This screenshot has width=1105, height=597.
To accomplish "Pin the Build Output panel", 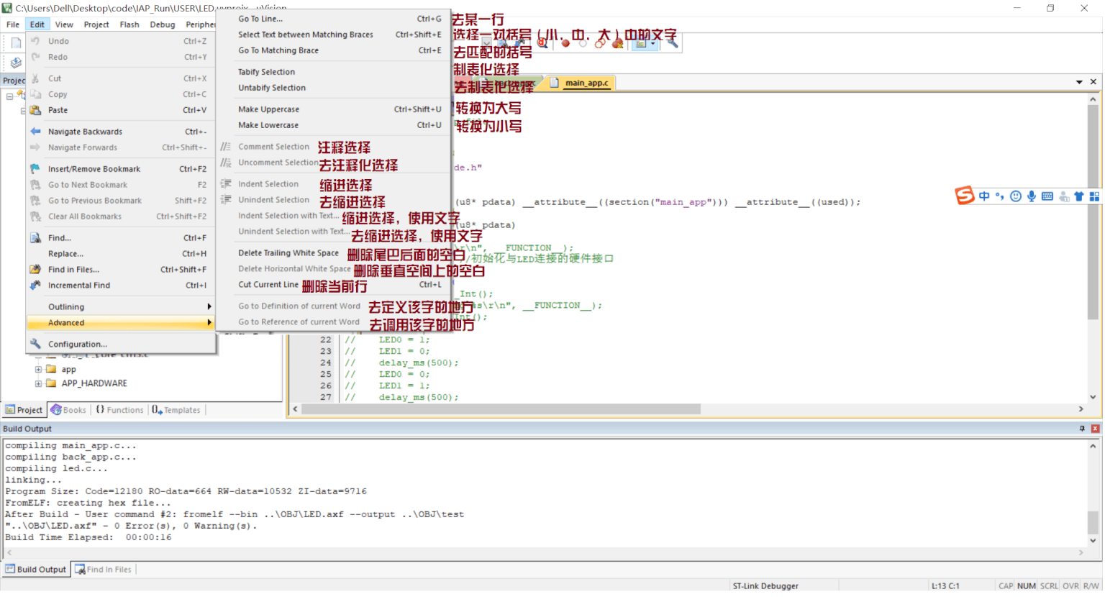I will click(x=1082, y=429).
